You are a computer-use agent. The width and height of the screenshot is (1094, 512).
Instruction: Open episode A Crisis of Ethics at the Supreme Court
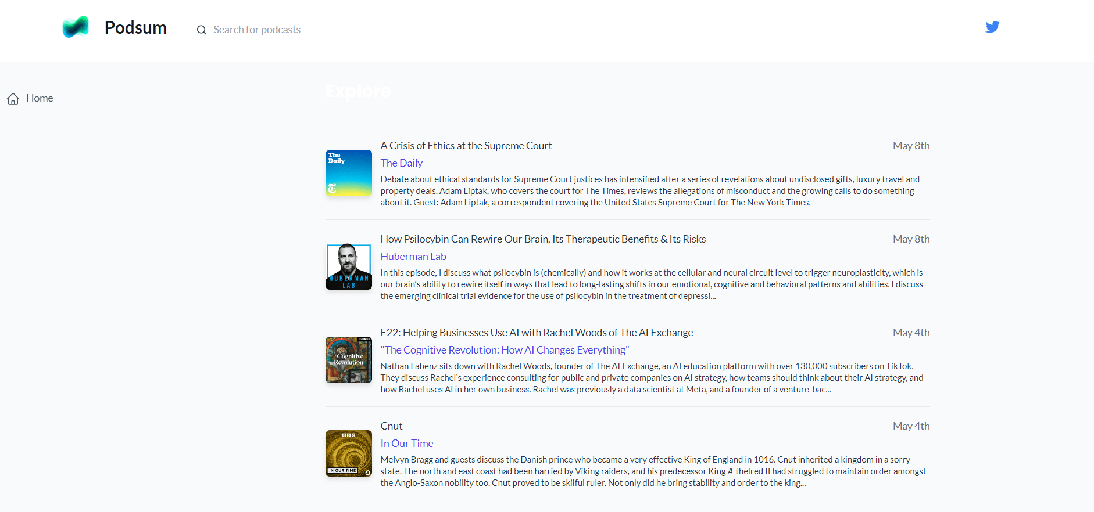(466, 146)
